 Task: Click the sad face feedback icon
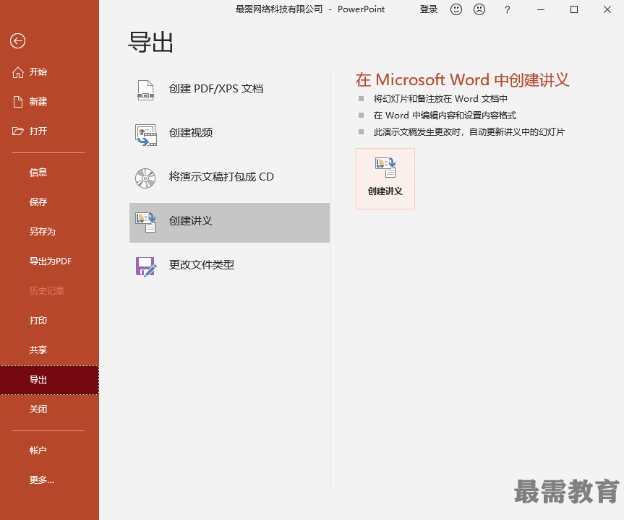479,9
